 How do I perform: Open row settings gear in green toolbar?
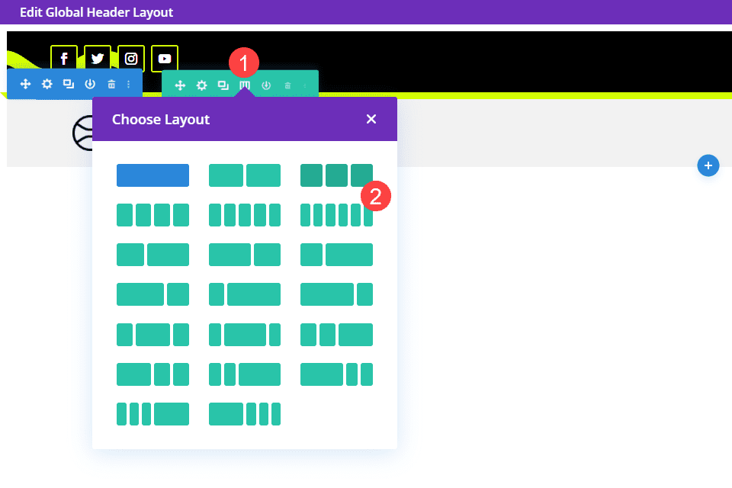201,85
